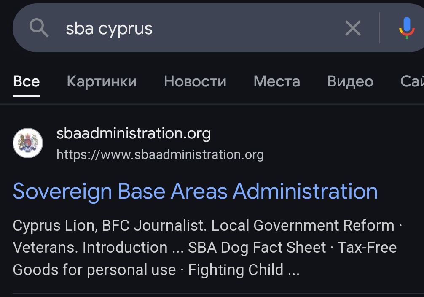The width and height of the screenshot is (424, 297).
Task: Go to the Видео tab
Action: (350, 81)
